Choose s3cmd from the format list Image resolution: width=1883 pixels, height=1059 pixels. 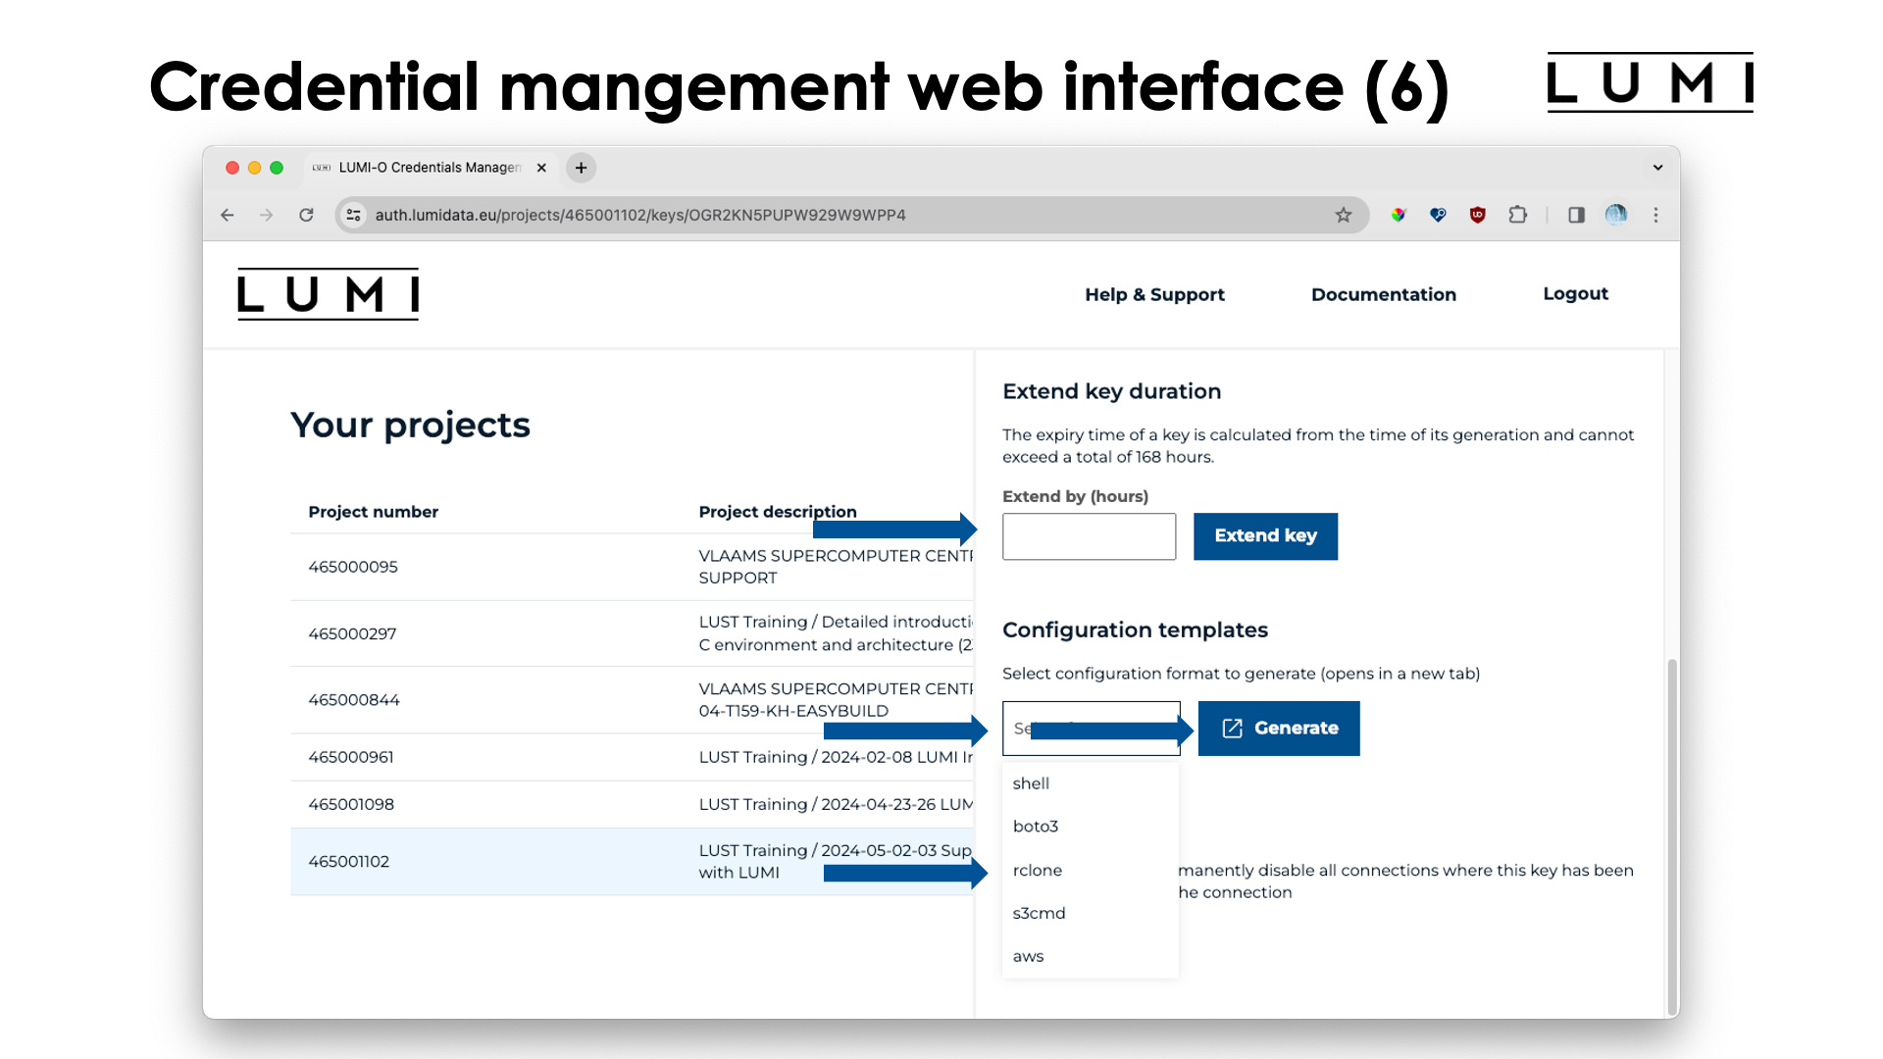pyautogui.click(x=1090, y=913)
